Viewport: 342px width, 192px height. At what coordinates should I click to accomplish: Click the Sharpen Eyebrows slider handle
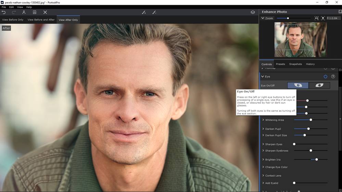pos(311,151)
